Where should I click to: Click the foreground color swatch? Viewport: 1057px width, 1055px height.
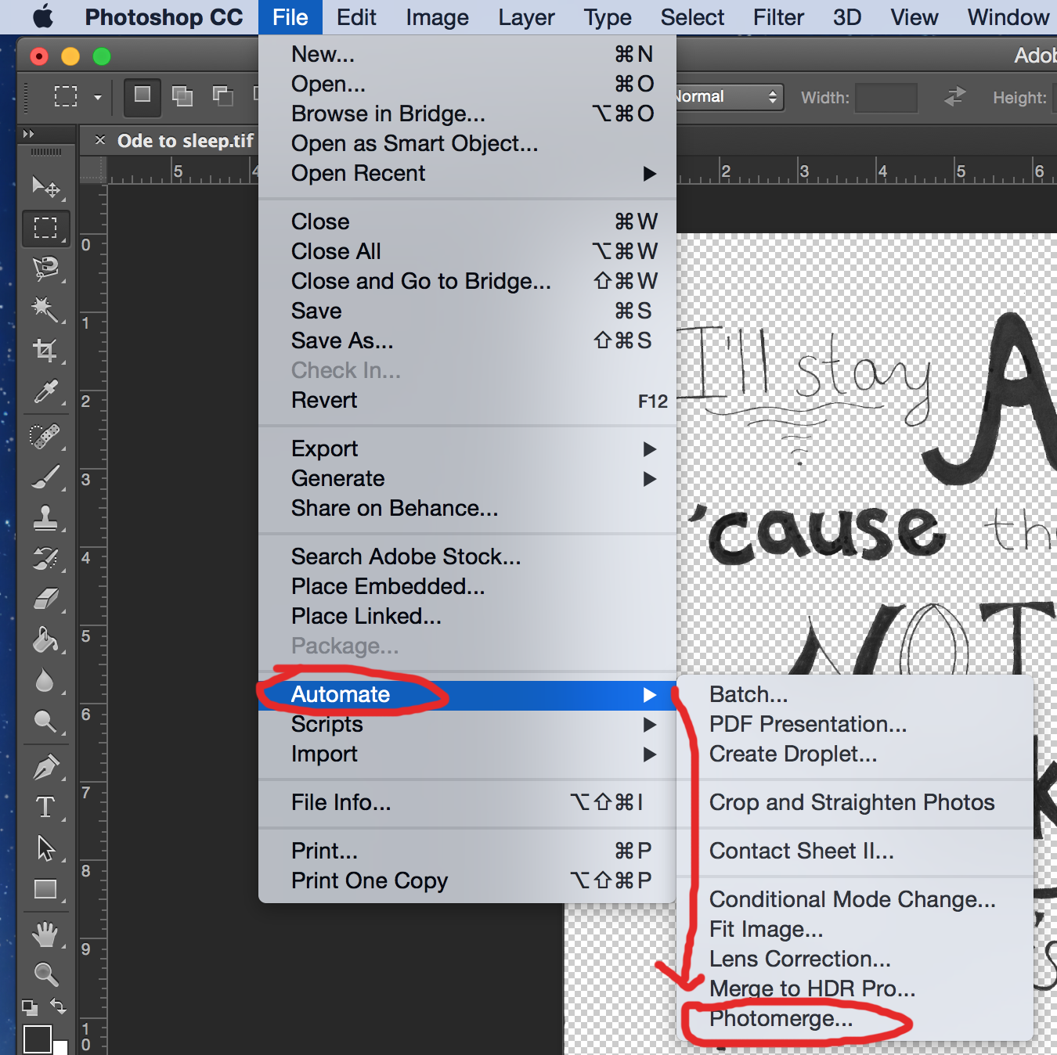[37, 1039]
